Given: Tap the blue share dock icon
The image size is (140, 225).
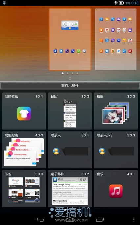Looking at the screenshot, I should click(x=73, y=51).
